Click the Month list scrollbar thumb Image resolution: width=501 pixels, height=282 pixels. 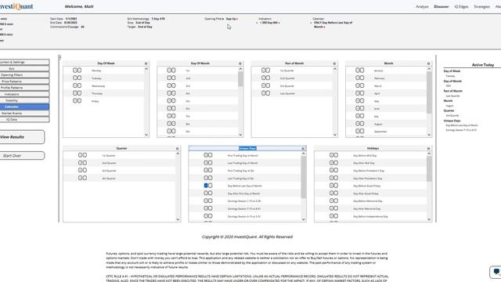[x=429, y=92]
